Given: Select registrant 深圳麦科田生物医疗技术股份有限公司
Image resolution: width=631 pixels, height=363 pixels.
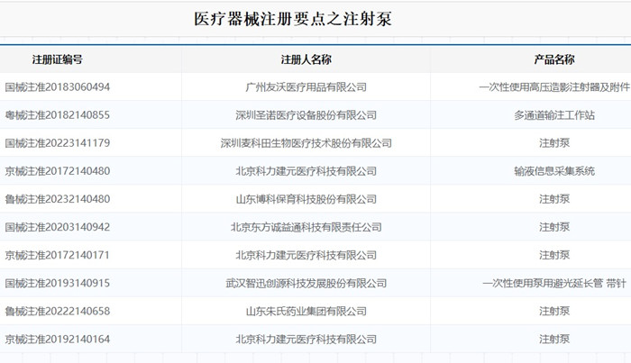Looking at the screenshot, I should (306, 143).
